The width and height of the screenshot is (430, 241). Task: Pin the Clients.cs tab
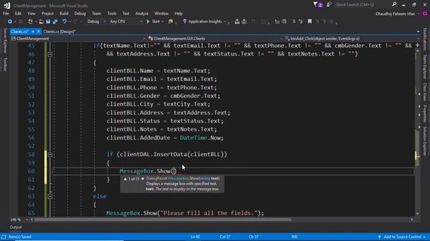(x=33, y=31)
